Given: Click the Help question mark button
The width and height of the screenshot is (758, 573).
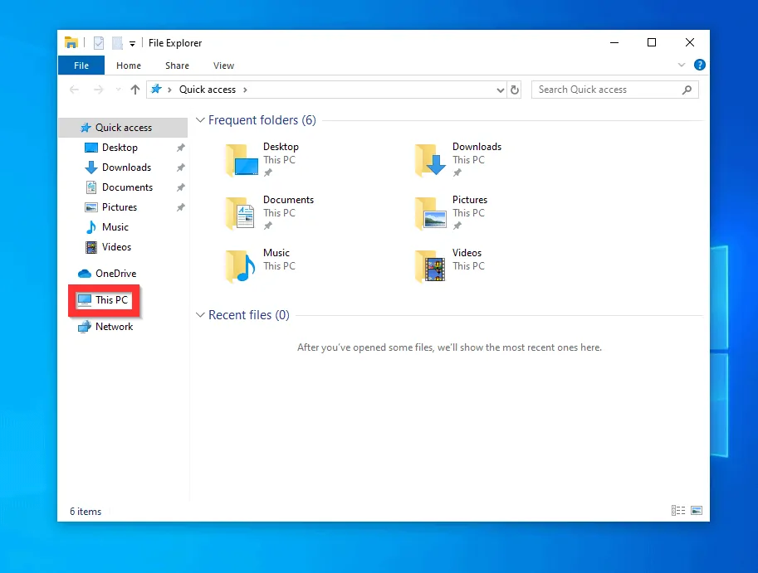Looking at the screenshot, I should 699,65.
